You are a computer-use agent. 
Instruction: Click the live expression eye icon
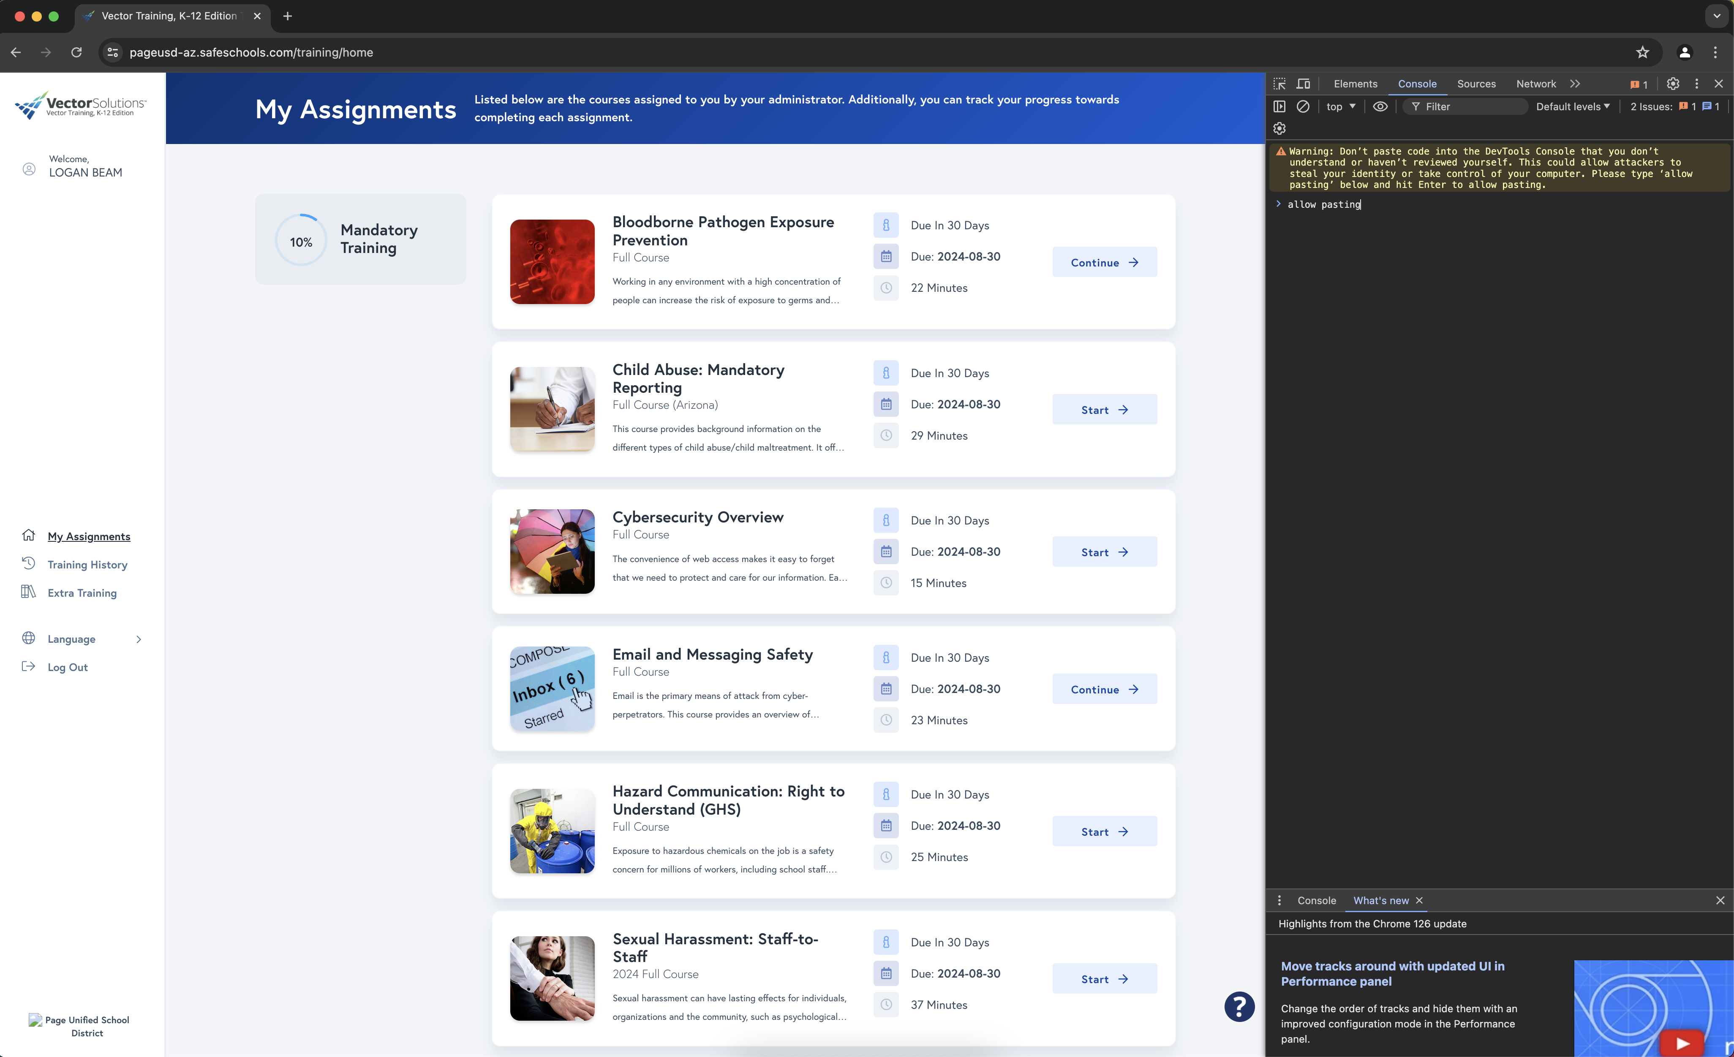1380,106
